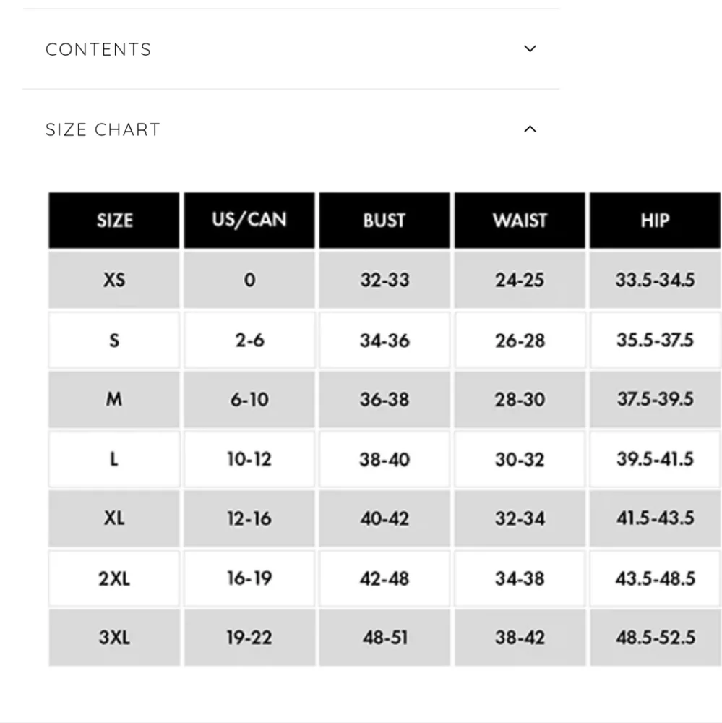
Task: Click the XL size cell
Action: (x=114, y=518)
